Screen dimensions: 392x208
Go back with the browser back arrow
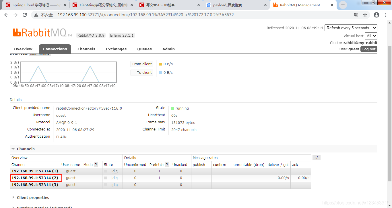(x=6, y=15)
